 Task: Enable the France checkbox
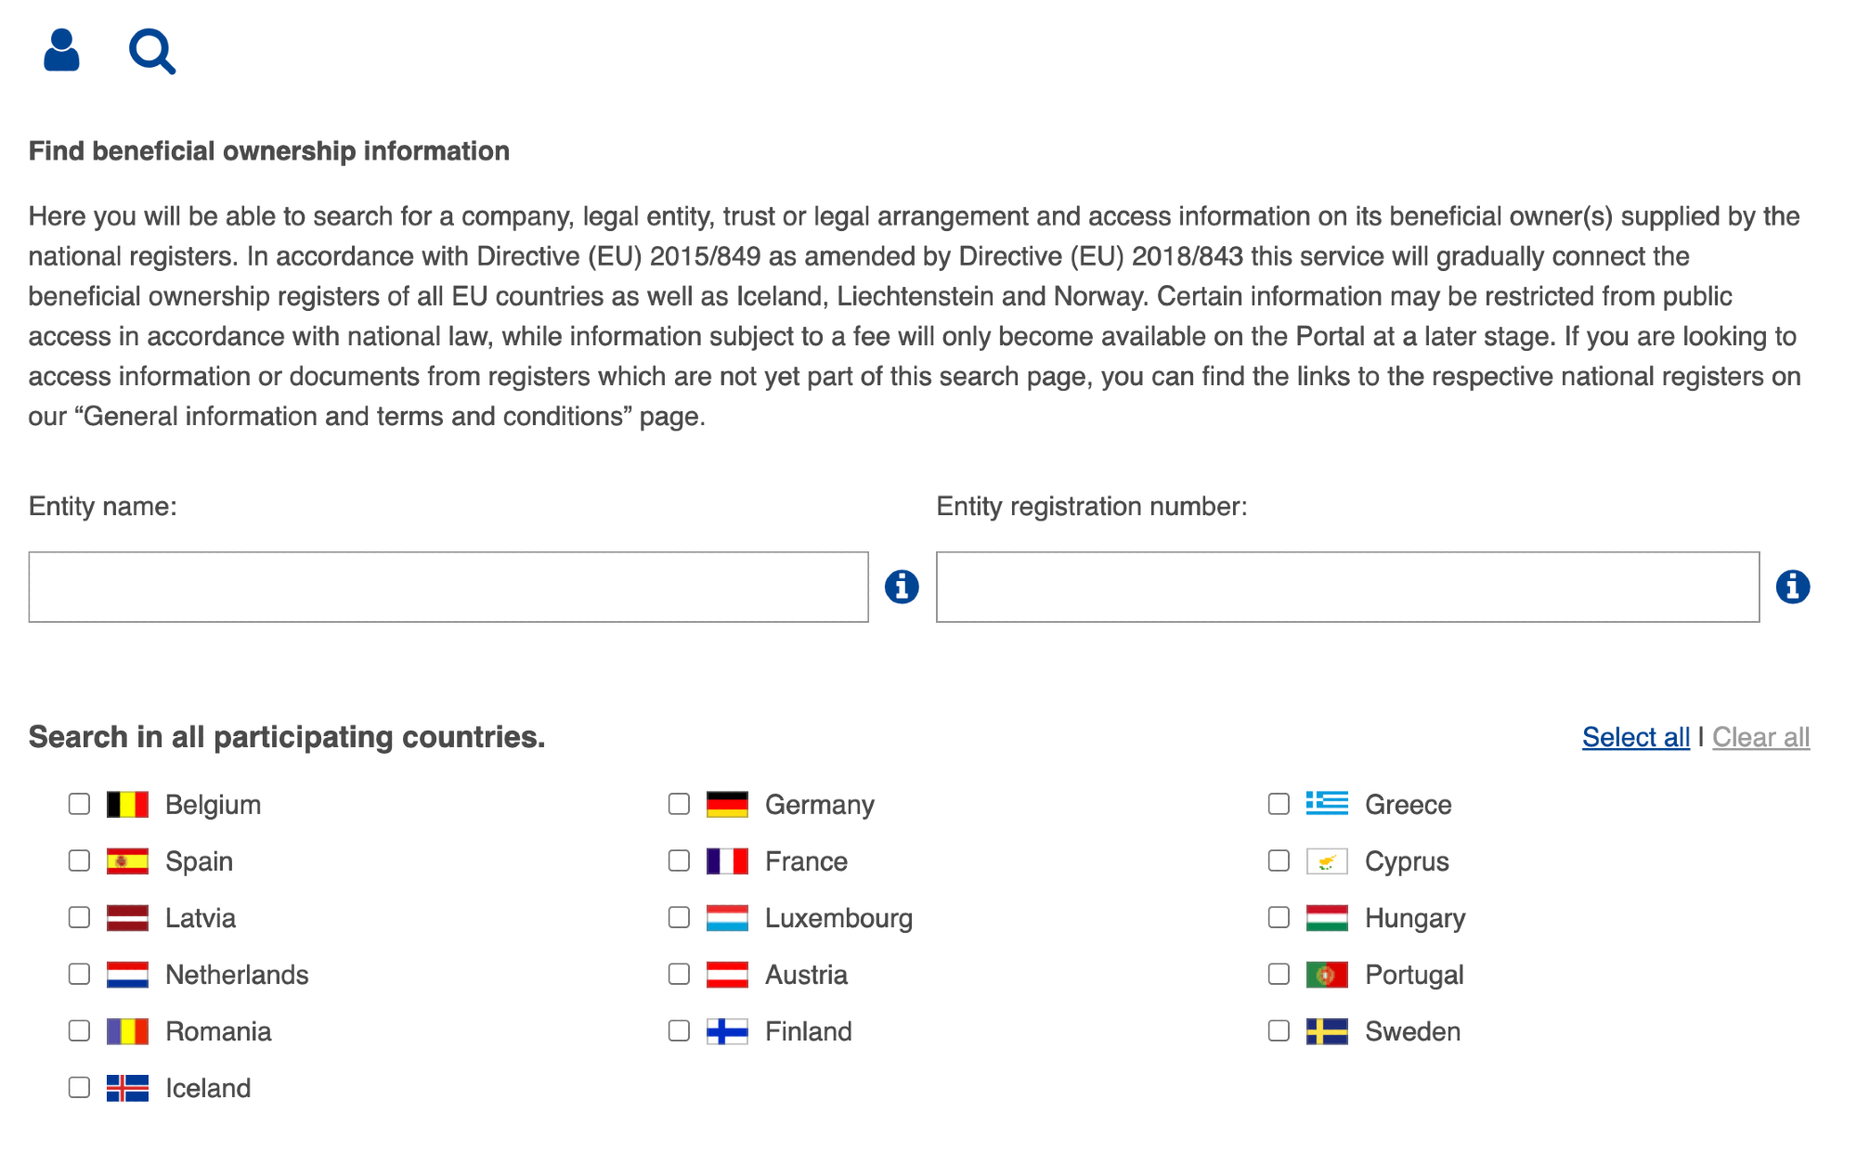[x=680, y=860]
